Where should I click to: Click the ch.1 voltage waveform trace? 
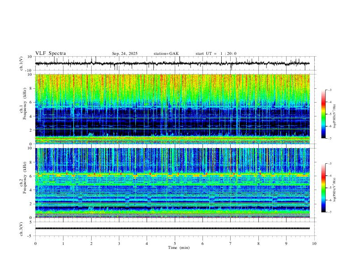pos(172,63)
